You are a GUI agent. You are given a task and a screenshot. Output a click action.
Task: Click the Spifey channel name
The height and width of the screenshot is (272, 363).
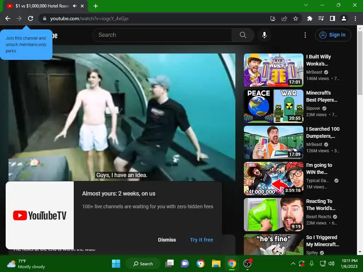pos(312,253)
